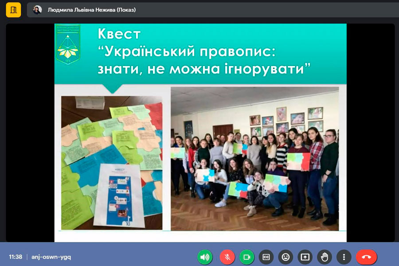Click the university emblem on slide

[x=68, y=44]
